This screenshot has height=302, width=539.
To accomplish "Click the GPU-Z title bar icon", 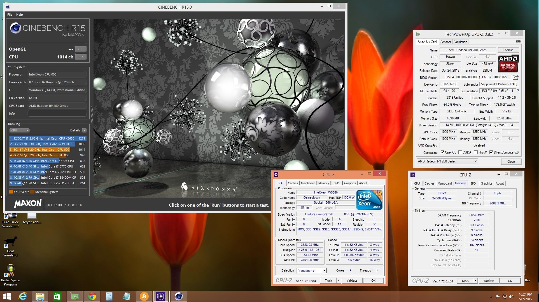I will click(x=418, y=34).
